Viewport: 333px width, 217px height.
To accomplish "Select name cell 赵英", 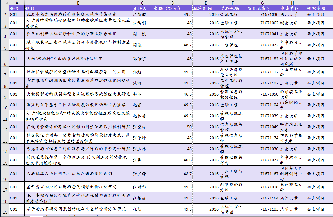I will 142,94.
